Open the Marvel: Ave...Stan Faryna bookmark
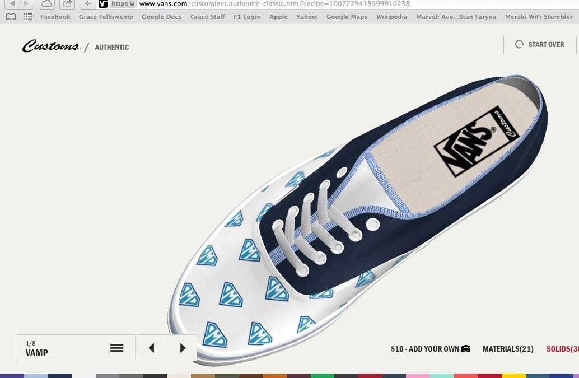 [x=456, y=17]
